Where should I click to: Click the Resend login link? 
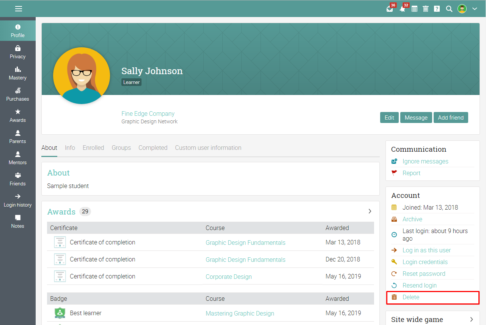point(420,286)
